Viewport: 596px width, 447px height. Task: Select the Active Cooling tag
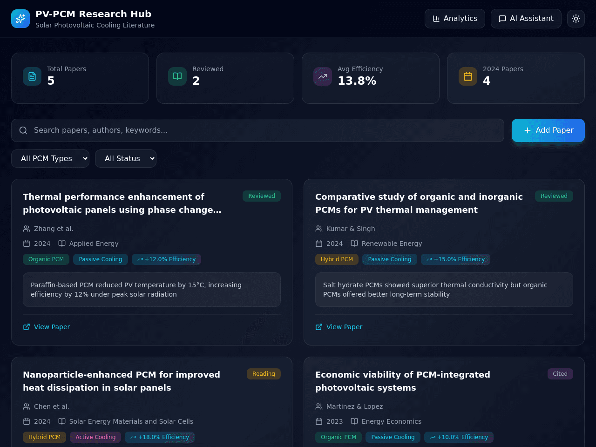[95, 437]
